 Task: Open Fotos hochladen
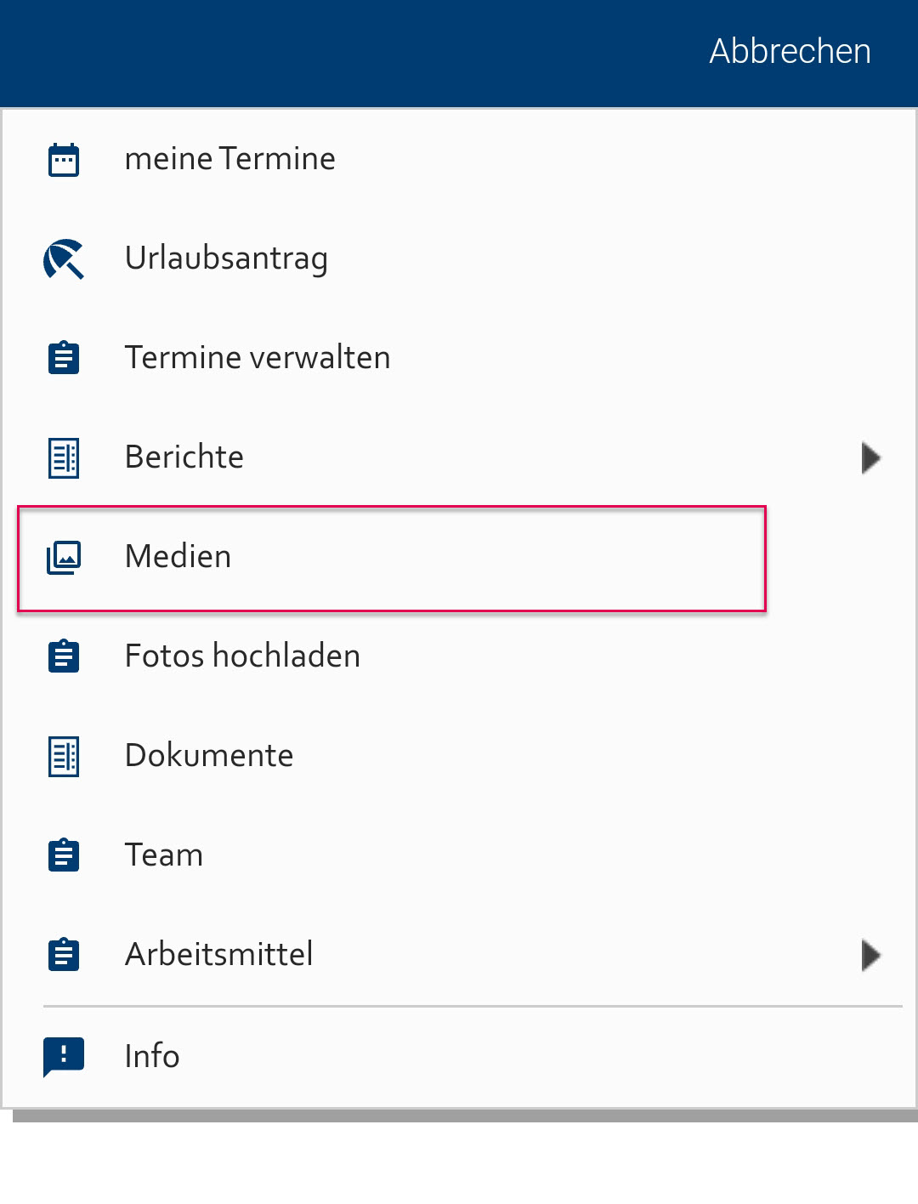click(459, 656)
